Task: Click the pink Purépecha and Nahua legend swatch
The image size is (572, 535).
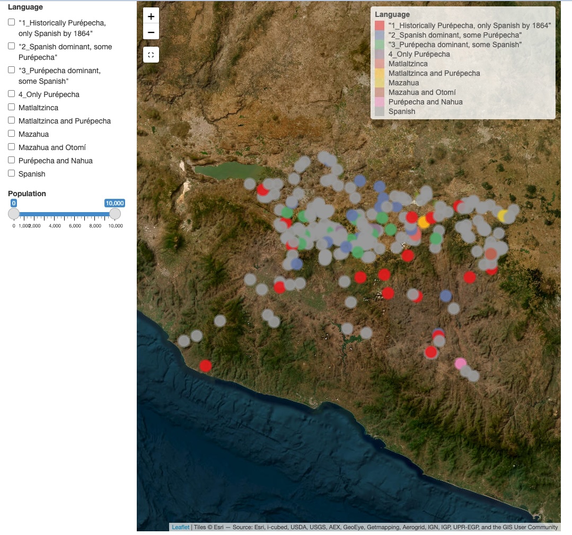Action: point(380,102)
